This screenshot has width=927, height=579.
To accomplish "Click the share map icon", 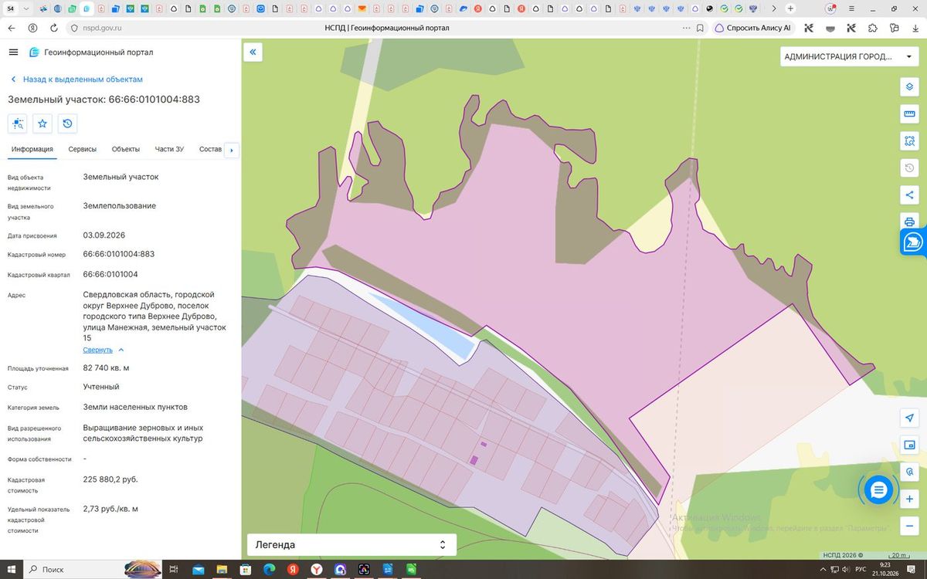I will point(909,195).
